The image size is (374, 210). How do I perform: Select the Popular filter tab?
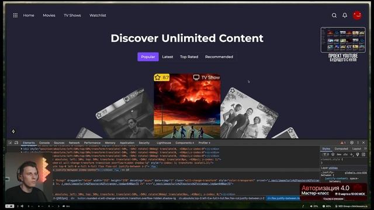click(148, 57)
